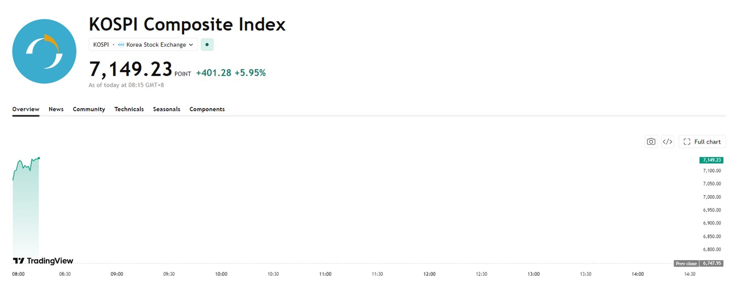The image size is (730, 286).
Task: Click the Korea Stock Exchange flag icon
Action: click(x=121, y=45)
